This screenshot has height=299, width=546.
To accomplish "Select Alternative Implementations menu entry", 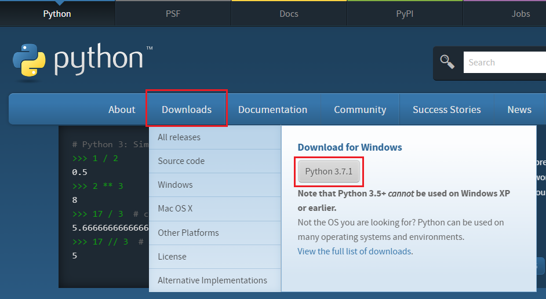I will click(x=215, y=280).
